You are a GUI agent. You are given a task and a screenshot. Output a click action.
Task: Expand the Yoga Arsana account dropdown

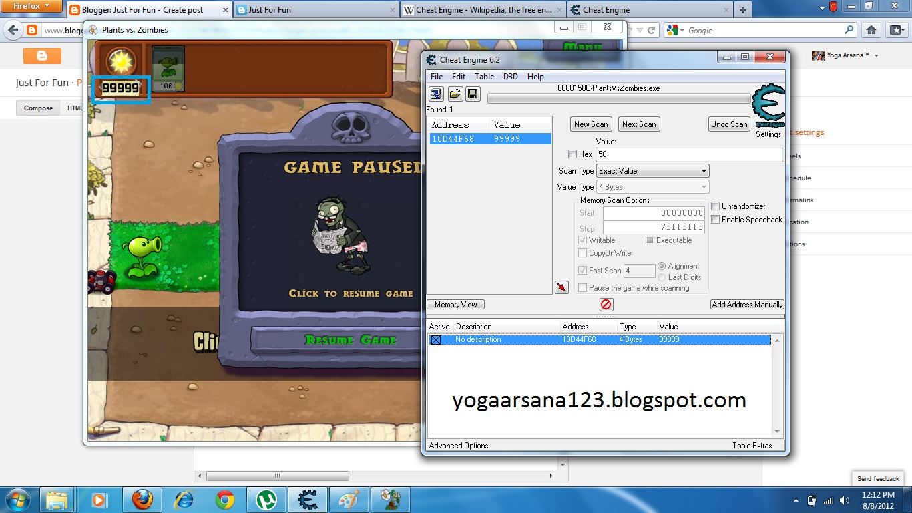[x=876, y=56]
